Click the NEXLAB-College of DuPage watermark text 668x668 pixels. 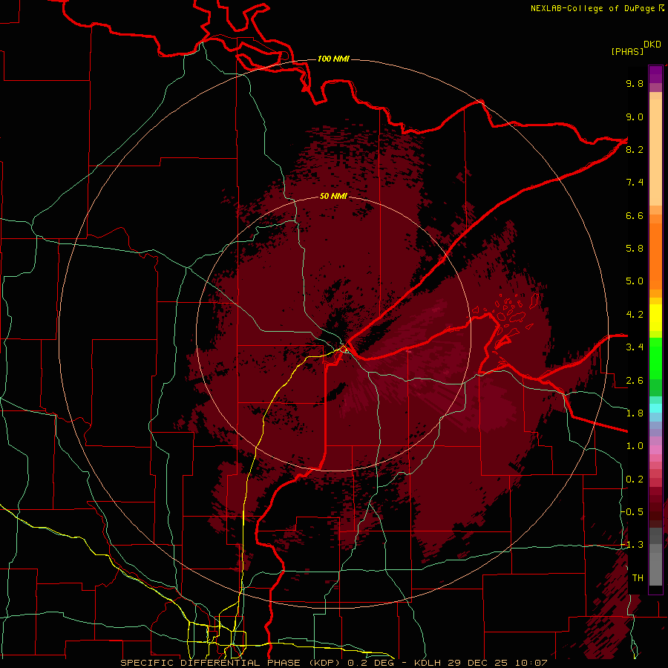click(x=597, y=8)
